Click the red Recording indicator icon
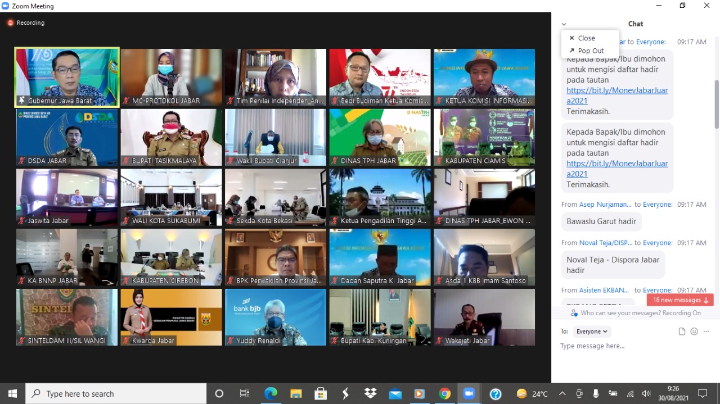 point(10,23)
